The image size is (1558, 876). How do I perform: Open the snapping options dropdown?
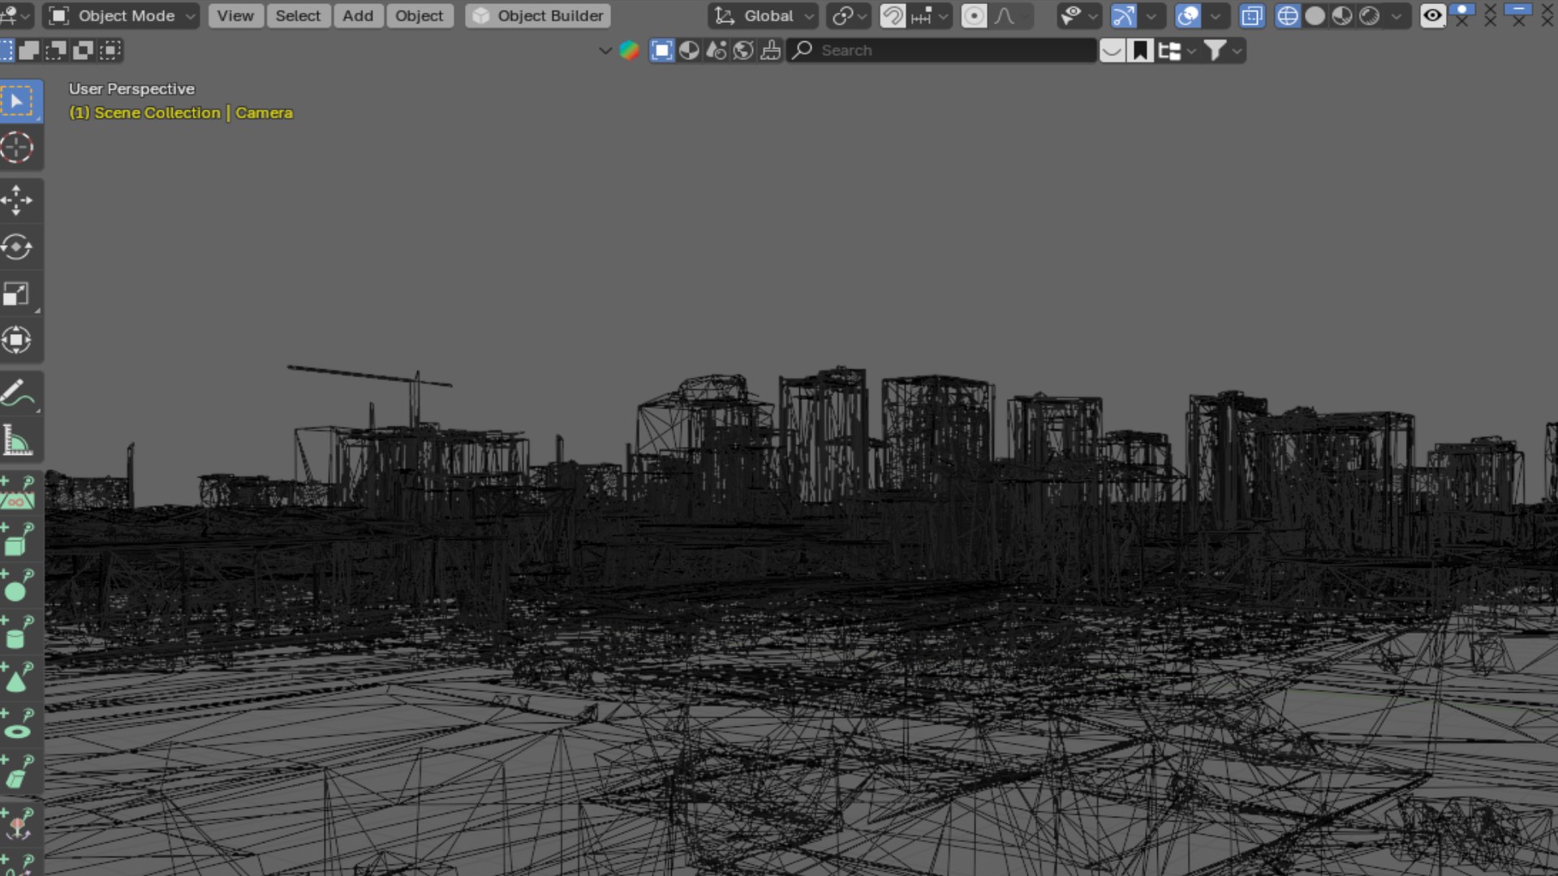[x=929, y=15]
